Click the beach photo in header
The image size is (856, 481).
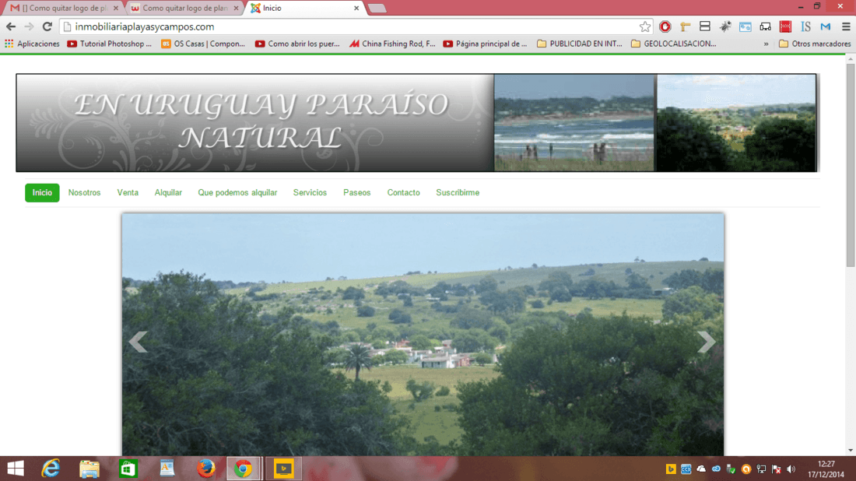(x=574, y=123)
